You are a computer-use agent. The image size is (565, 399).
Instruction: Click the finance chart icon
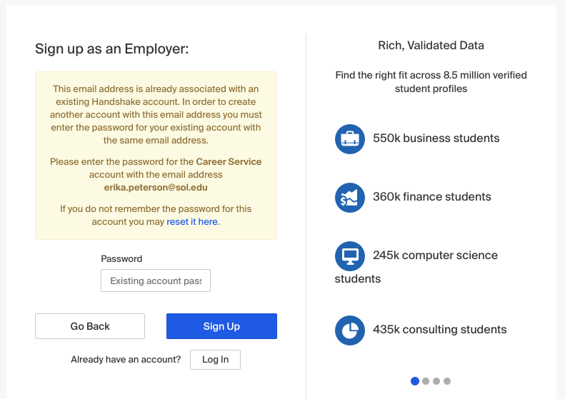349,198
